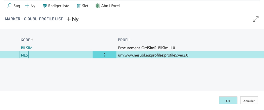Image resolution: width=264 pixels, height=110 pixels.
Task: Confirm selection with the OK button
Action: (228, 101)
